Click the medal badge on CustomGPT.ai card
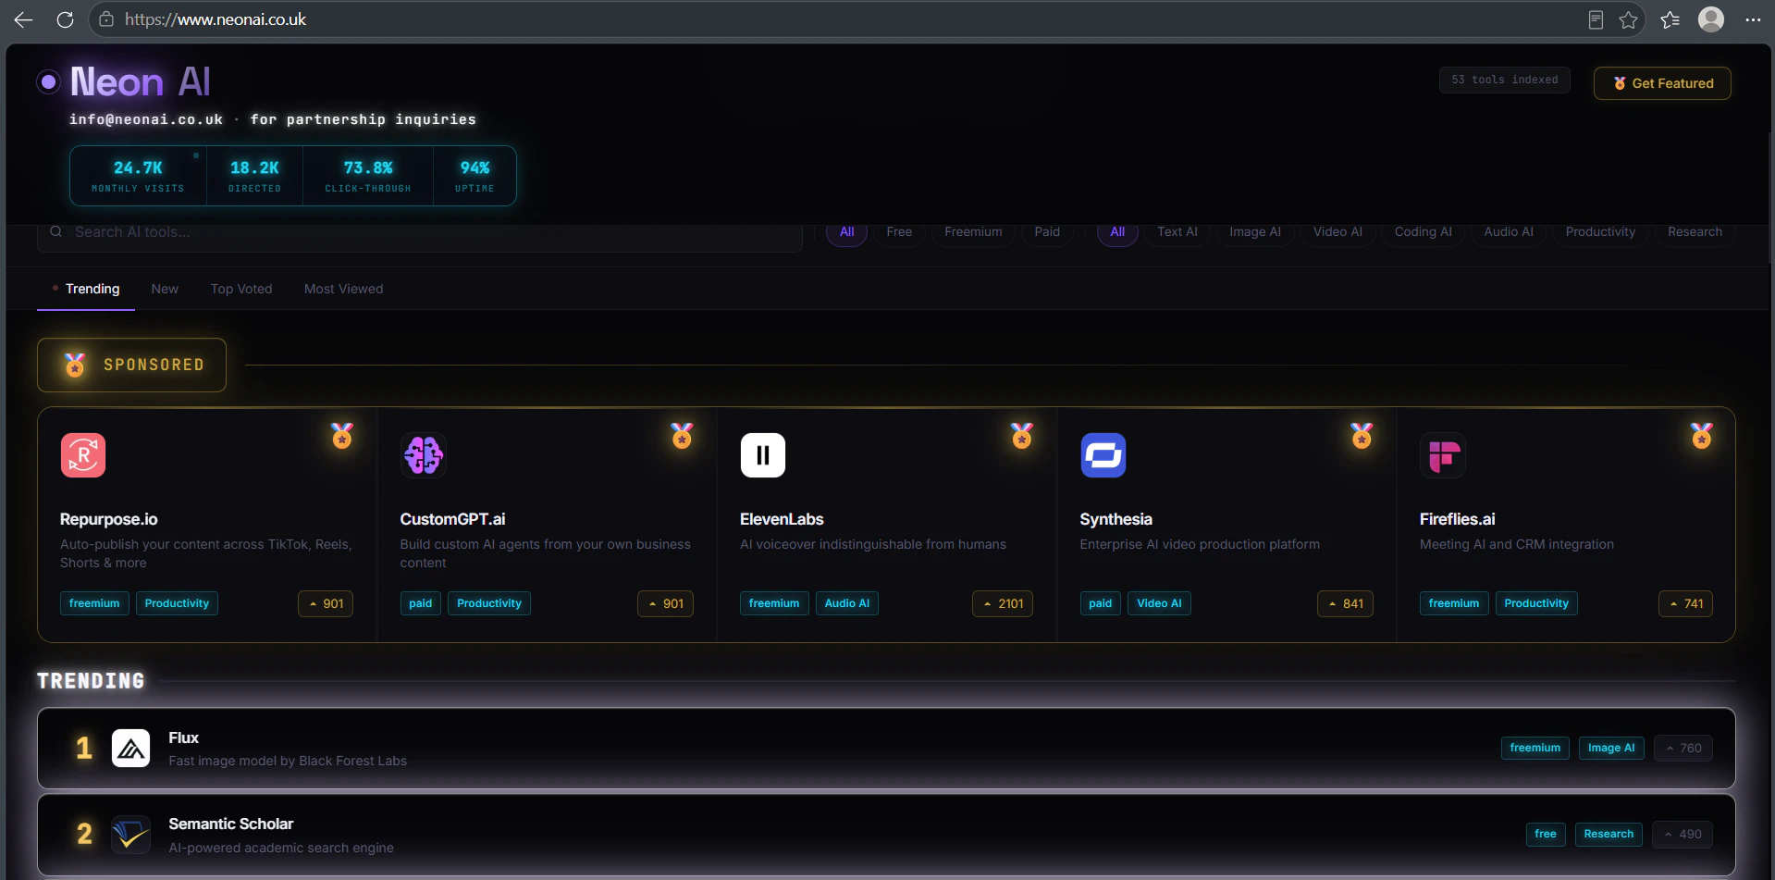 pos(682,436)
